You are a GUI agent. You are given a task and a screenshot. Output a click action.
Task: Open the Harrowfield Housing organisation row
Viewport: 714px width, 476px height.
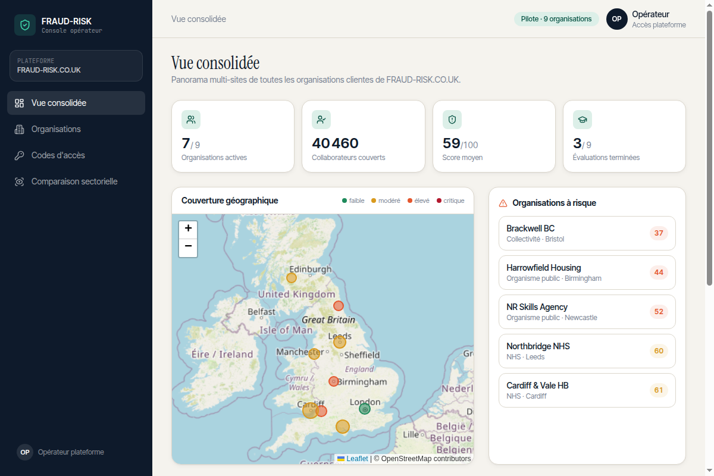coord(587,273)
